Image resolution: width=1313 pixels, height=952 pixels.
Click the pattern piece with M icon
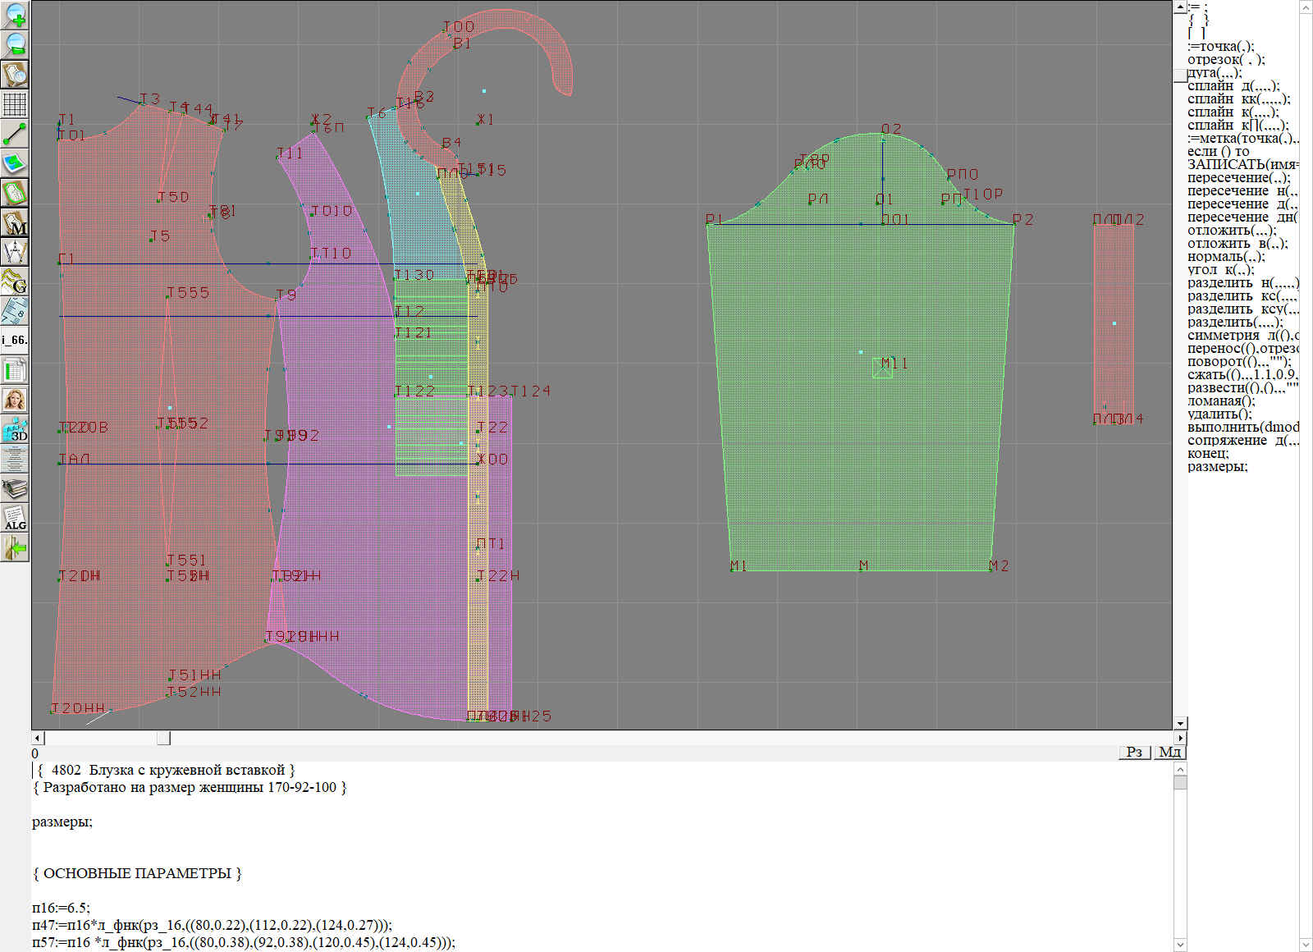coord(15,222)
